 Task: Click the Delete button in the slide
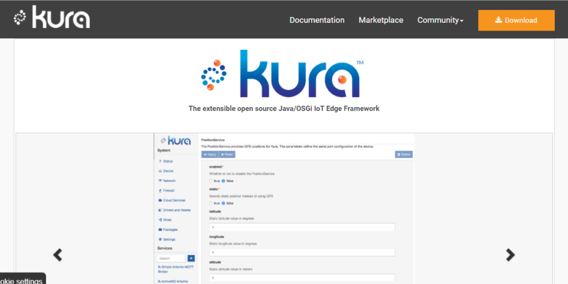tap(404, 154)
